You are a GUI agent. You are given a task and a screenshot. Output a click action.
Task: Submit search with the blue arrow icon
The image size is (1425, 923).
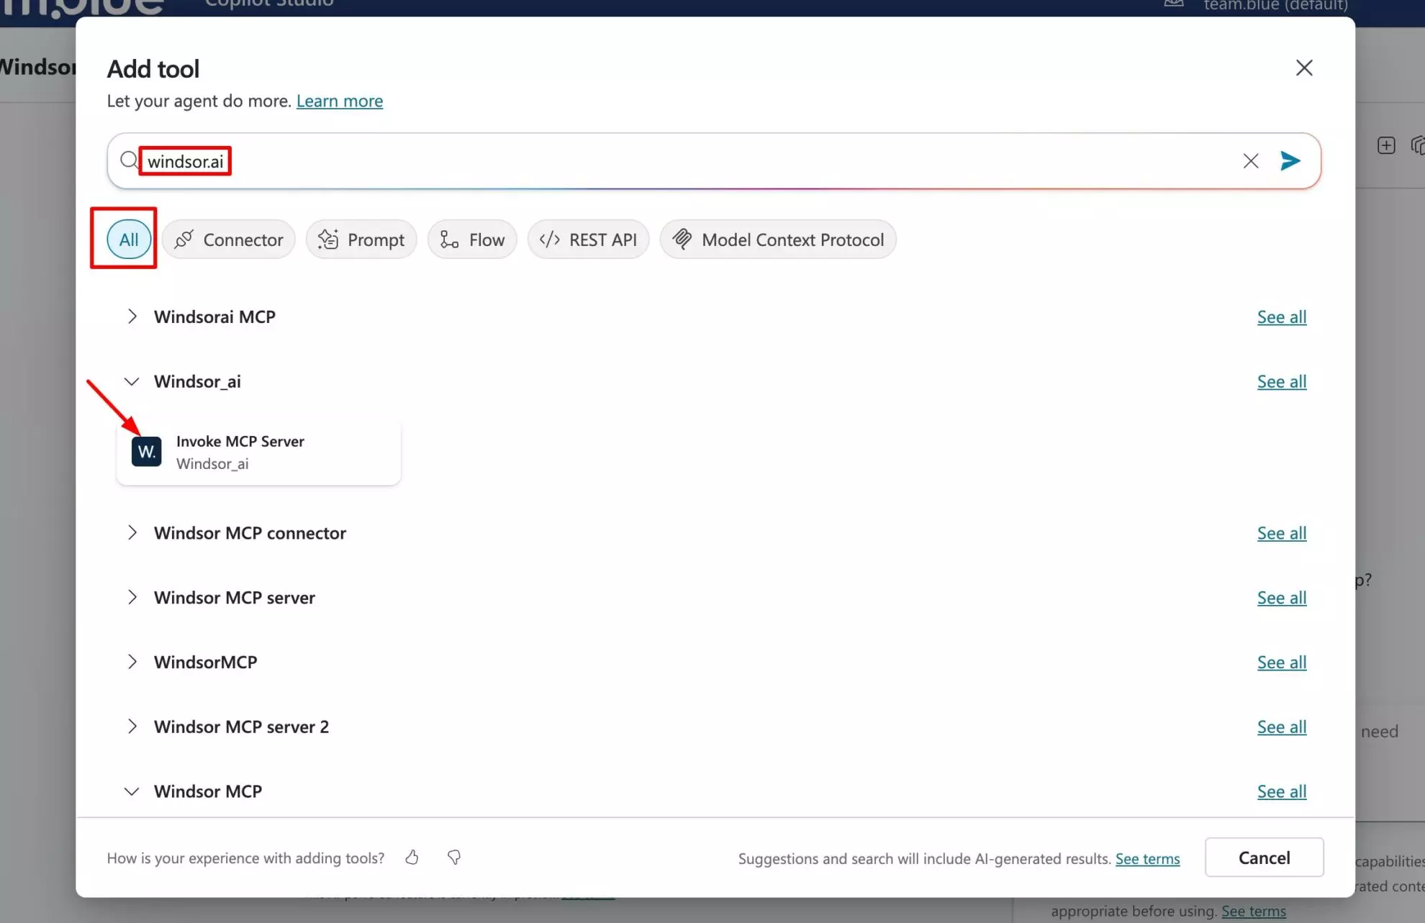(x=1290, y=161)
